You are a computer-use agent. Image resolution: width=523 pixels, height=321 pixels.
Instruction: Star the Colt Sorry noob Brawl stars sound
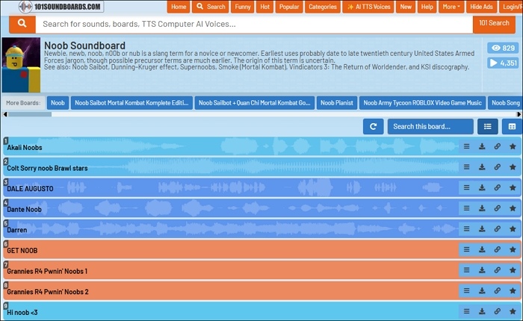(x=513, y=167)
